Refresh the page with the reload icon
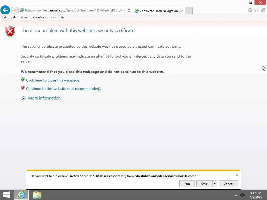This screenshot has width=267, height=200. (129, 10)
